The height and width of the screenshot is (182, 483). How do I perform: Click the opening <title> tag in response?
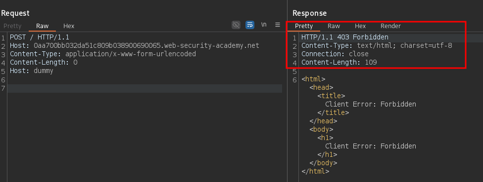pyautogui.click(x=331, y=96)
